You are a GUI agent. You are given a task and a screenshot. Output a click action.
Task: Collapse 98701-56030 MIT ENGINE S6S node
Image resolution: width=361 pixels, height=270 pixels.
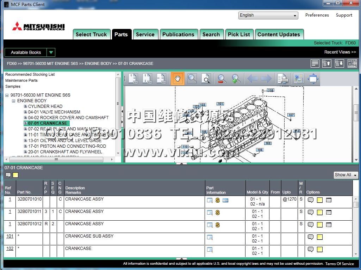coord(7,95)
